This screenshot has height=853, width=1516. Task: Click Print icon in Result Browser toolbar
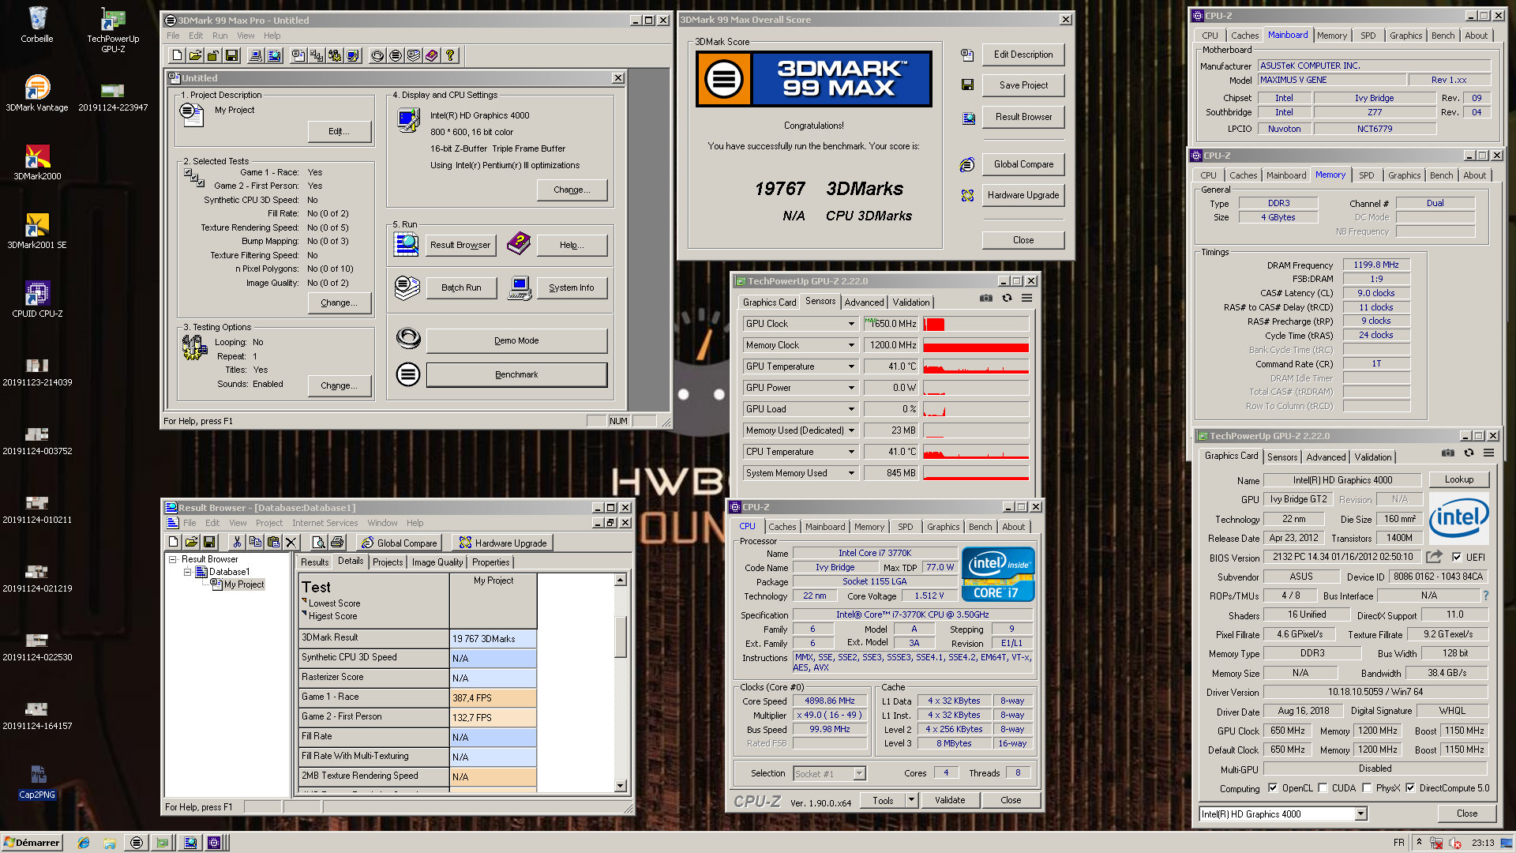pyautogui.click(x=337, y=542)
